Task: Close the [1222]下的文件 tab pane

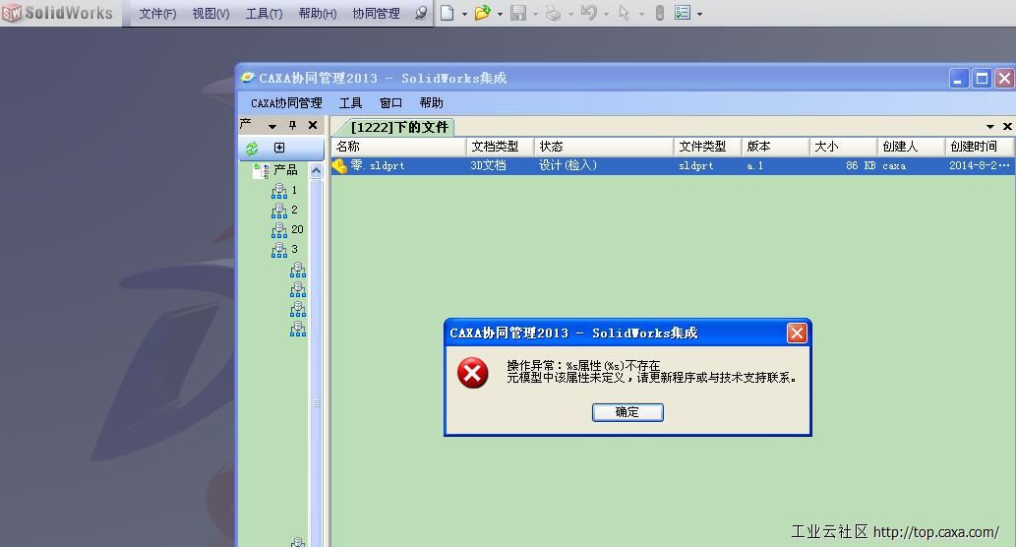Action: 1007,126
